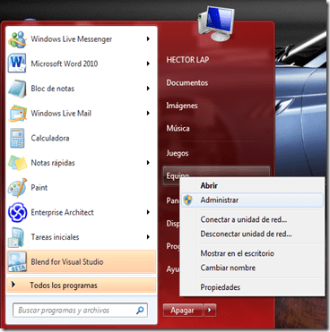330x332 pixels.
Task: Click the Paint text label
Action: coord(39,188)
